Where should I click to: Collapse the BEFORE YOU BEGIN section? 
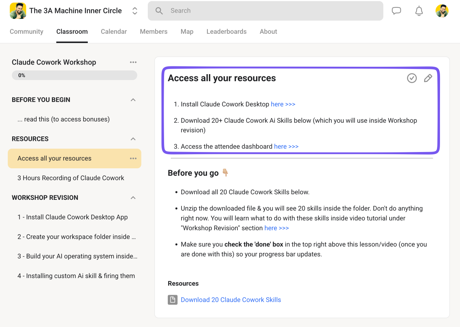(x=133, y=100)
